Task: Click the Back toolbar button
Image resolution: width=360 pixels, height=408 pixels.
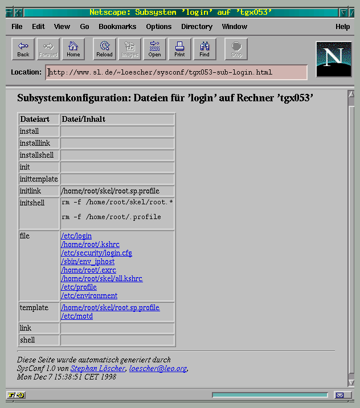Action: tap(23, 49)
